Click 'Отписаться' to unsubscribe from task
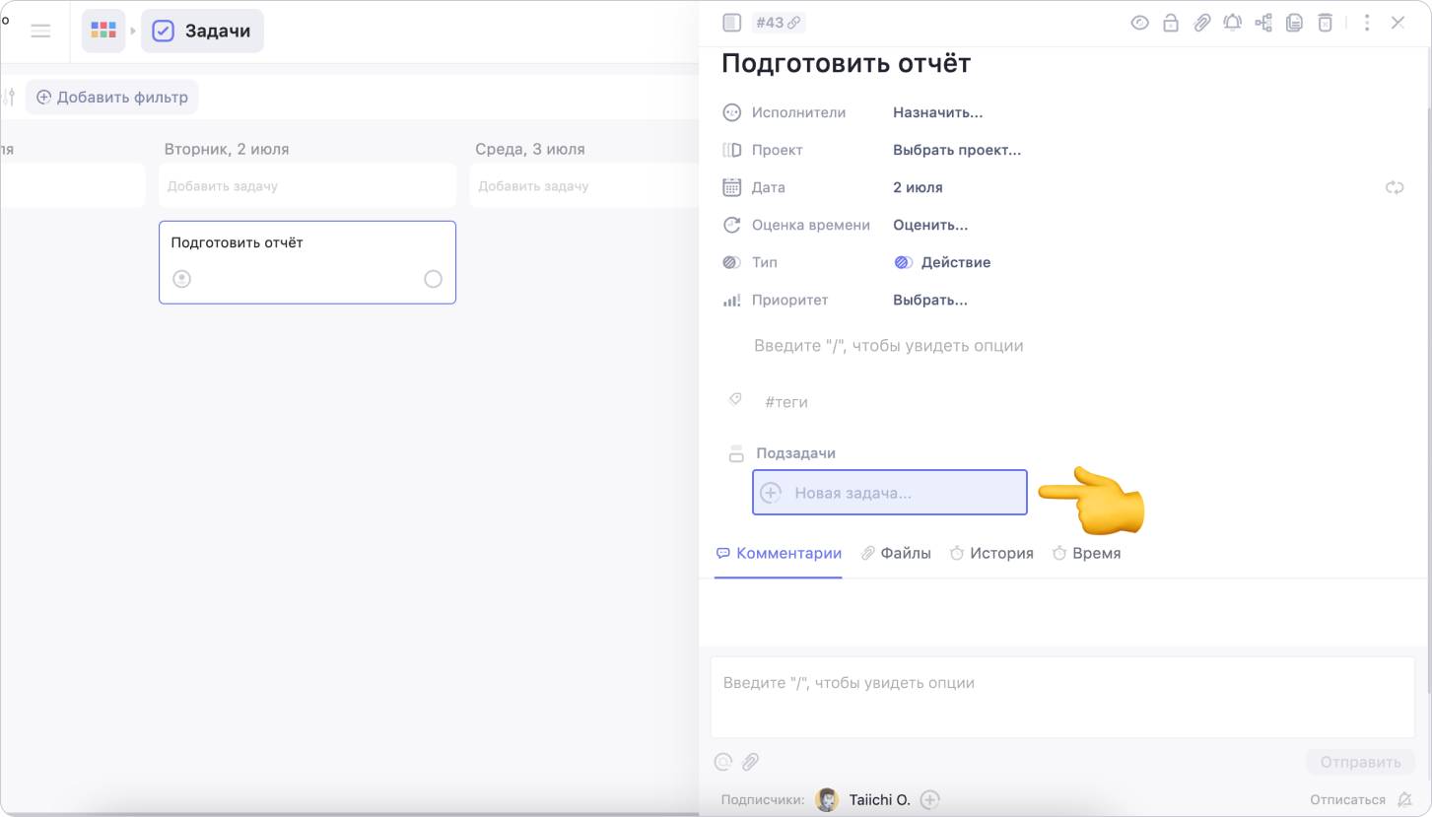 pos(1346,800)
